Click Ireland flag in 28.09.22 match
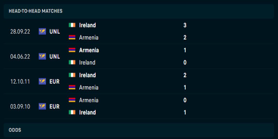The width and height of the screenshot is (278, 139). (x=72, y=25)
